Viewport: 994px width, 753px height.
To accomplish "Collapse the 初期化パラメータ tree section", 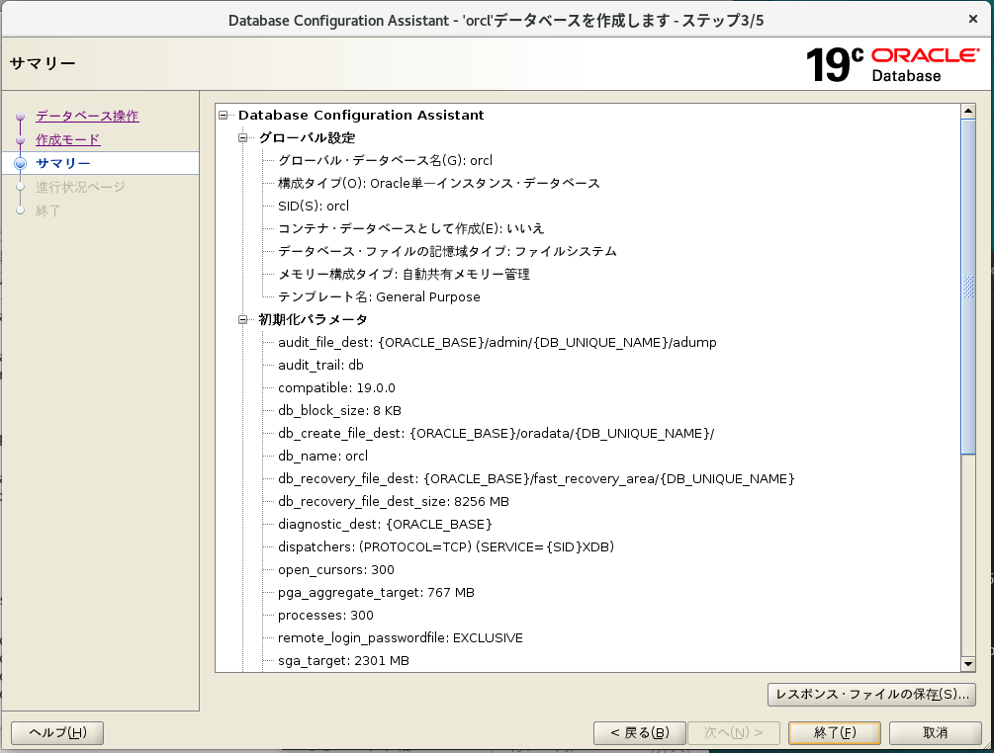I will click(243, 320).
